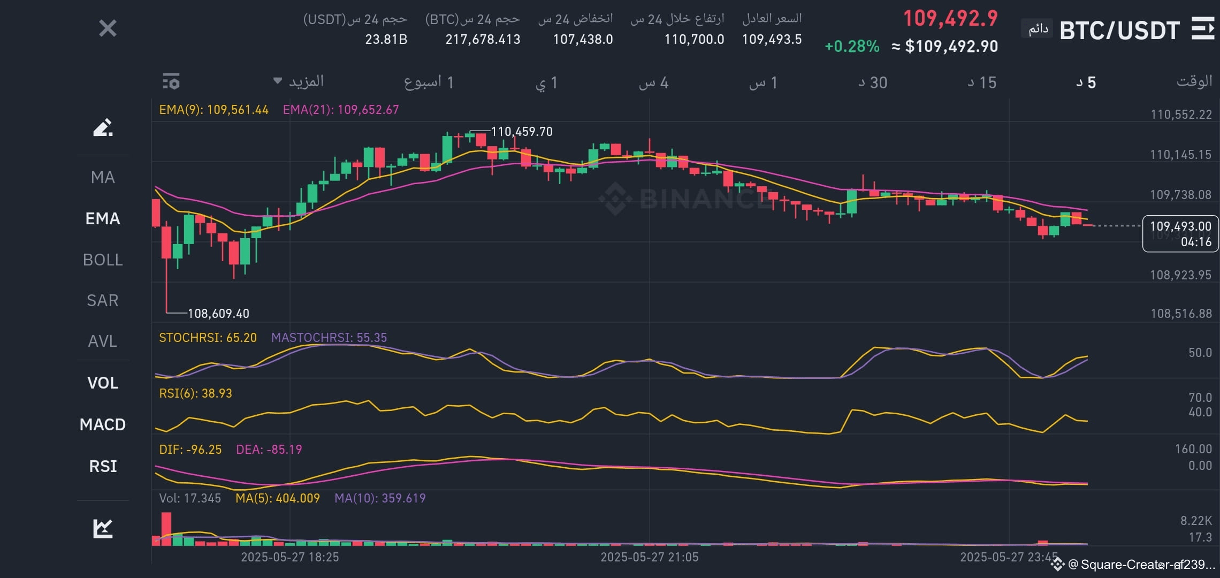Click the 2025-05-27 18:25 time label
Viewport: 1220px width, 578px height.
point(290,557)
